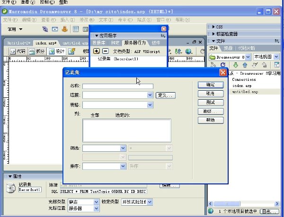Click the plus icon to add server behavior
Screen dimensions: 284x217
(97, 51)
